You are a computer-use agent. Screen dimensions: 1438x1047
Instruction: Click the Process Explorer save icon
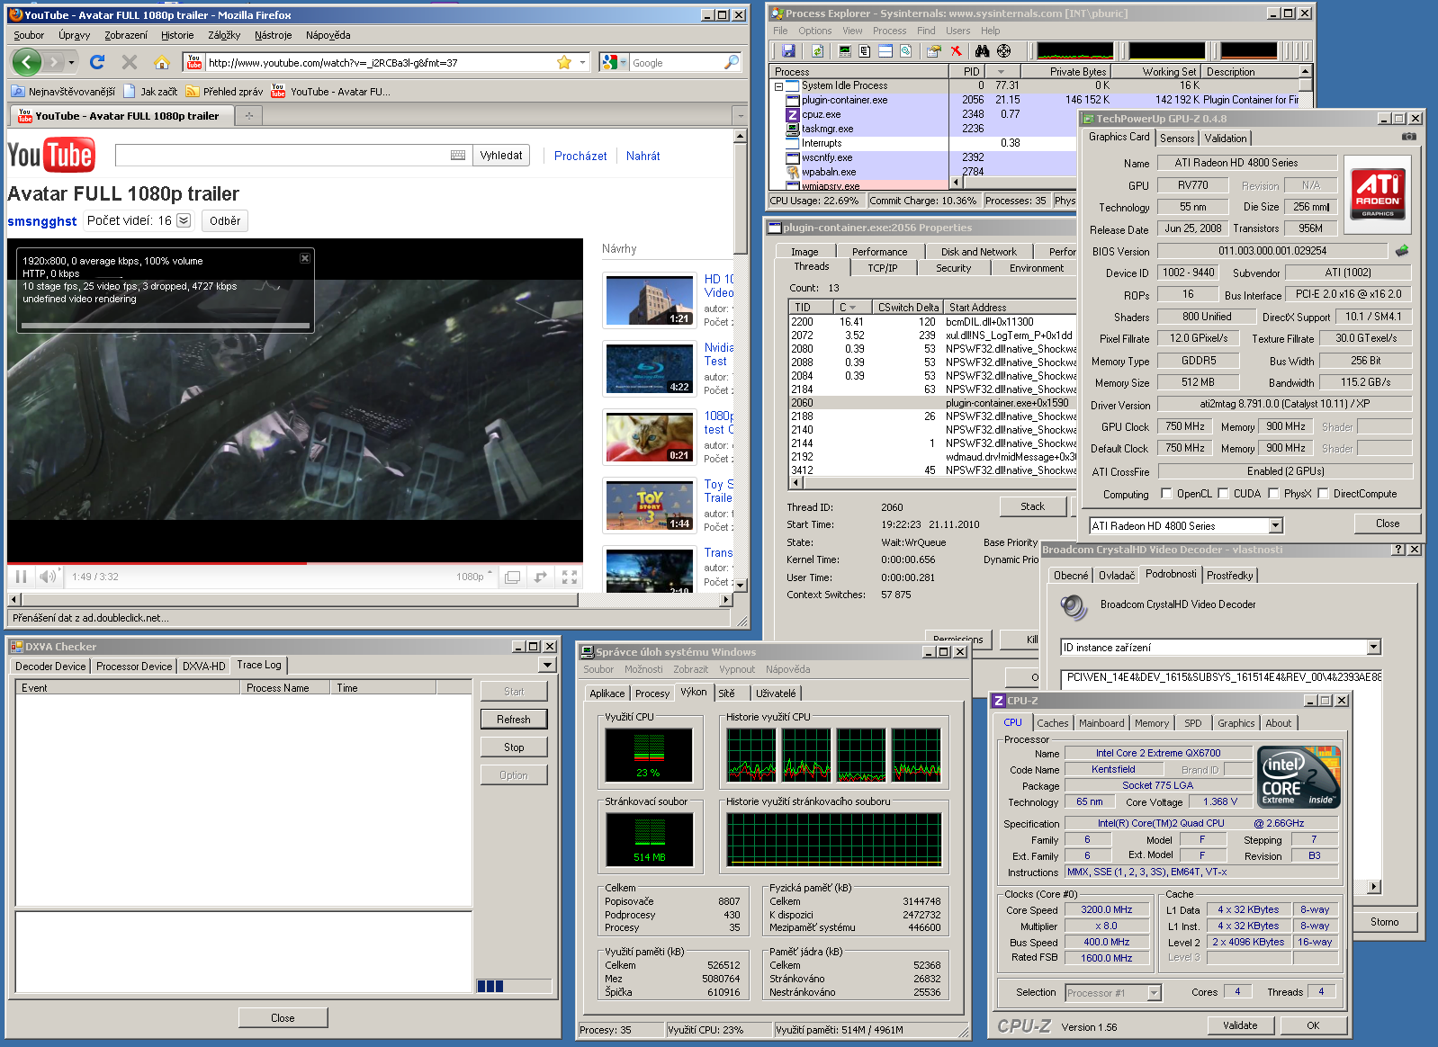pyautogui.click(x=788, y=51)
